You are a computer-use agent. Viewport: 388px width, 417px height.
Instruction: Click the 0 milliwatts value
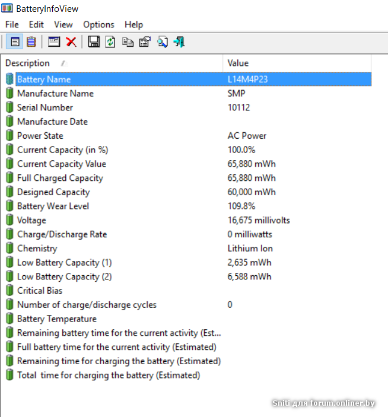[x=250, y=234]
